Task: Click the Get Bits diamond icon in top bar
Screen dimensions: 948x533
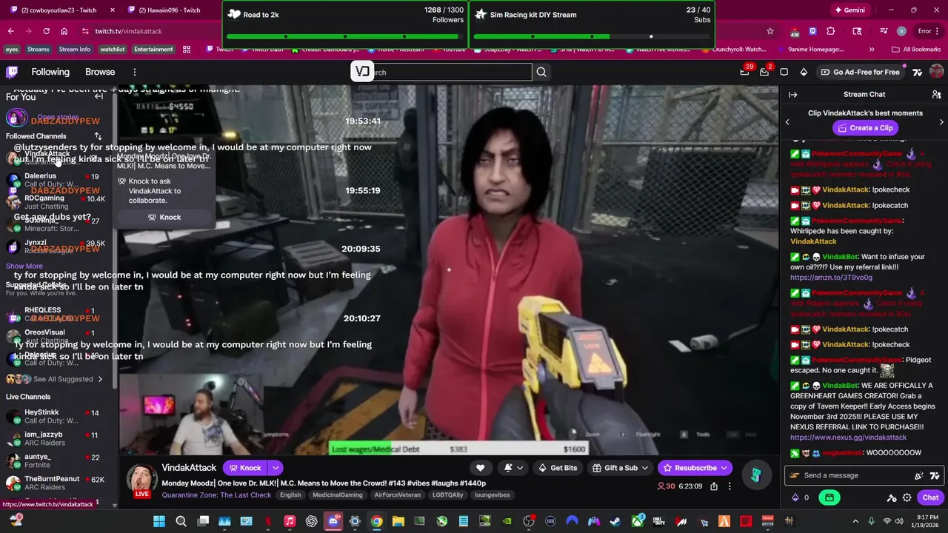Action: coord(804,72)
